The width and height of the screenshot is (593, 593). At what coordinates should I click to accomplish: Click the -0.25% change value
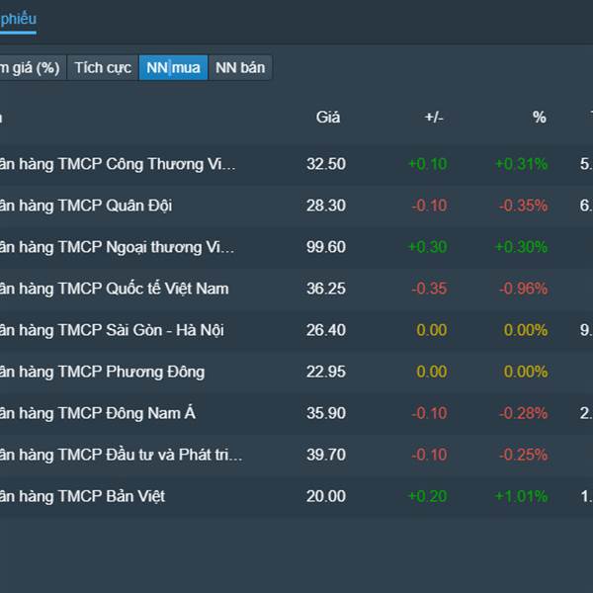pyautogui.click(x=524, y=455)
